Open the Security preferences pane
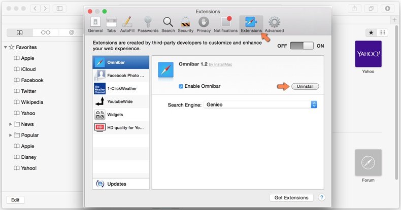This screenshot has width=401, height=210. 186,25
